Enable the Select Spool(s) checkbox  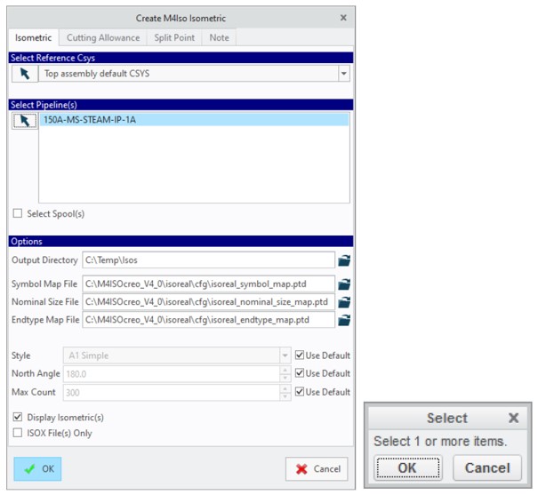click(18, 213)
